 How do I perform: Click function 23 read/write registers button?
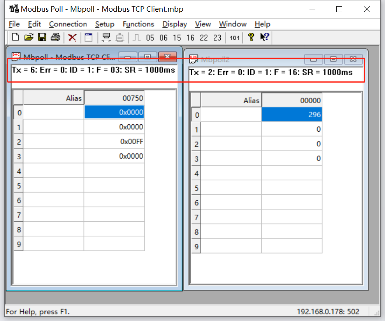(217, 38)
